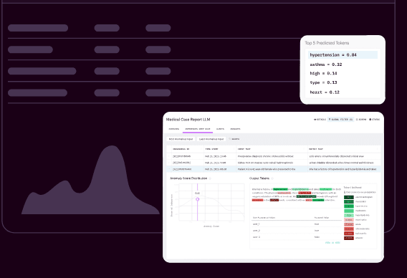Select the row starting 'Postoperative diagnosis chronic cholecystitis'
Viewport: 407px width, 278px height.
click(x=274, y=156)
